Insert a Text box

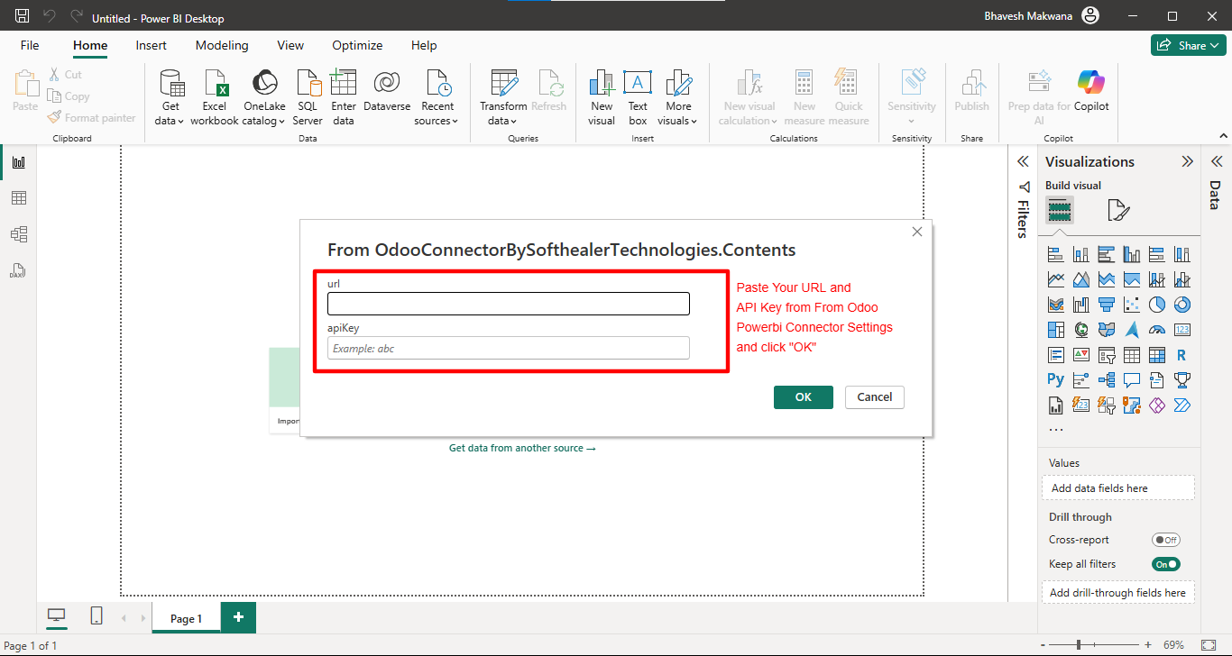tap(638, 97)
